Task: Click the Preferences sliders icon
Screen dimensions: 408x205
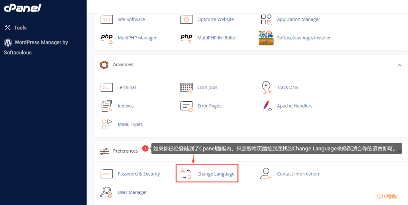Action: pyautogui.click(x=104, y=151)
